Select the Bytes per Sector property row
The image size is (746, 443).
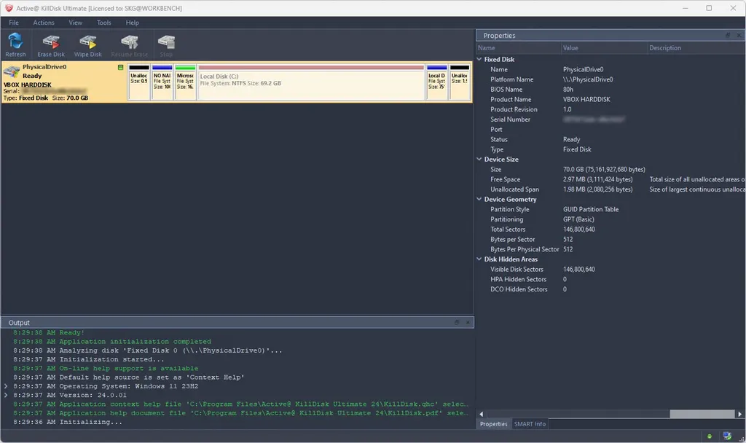point(610,239)
